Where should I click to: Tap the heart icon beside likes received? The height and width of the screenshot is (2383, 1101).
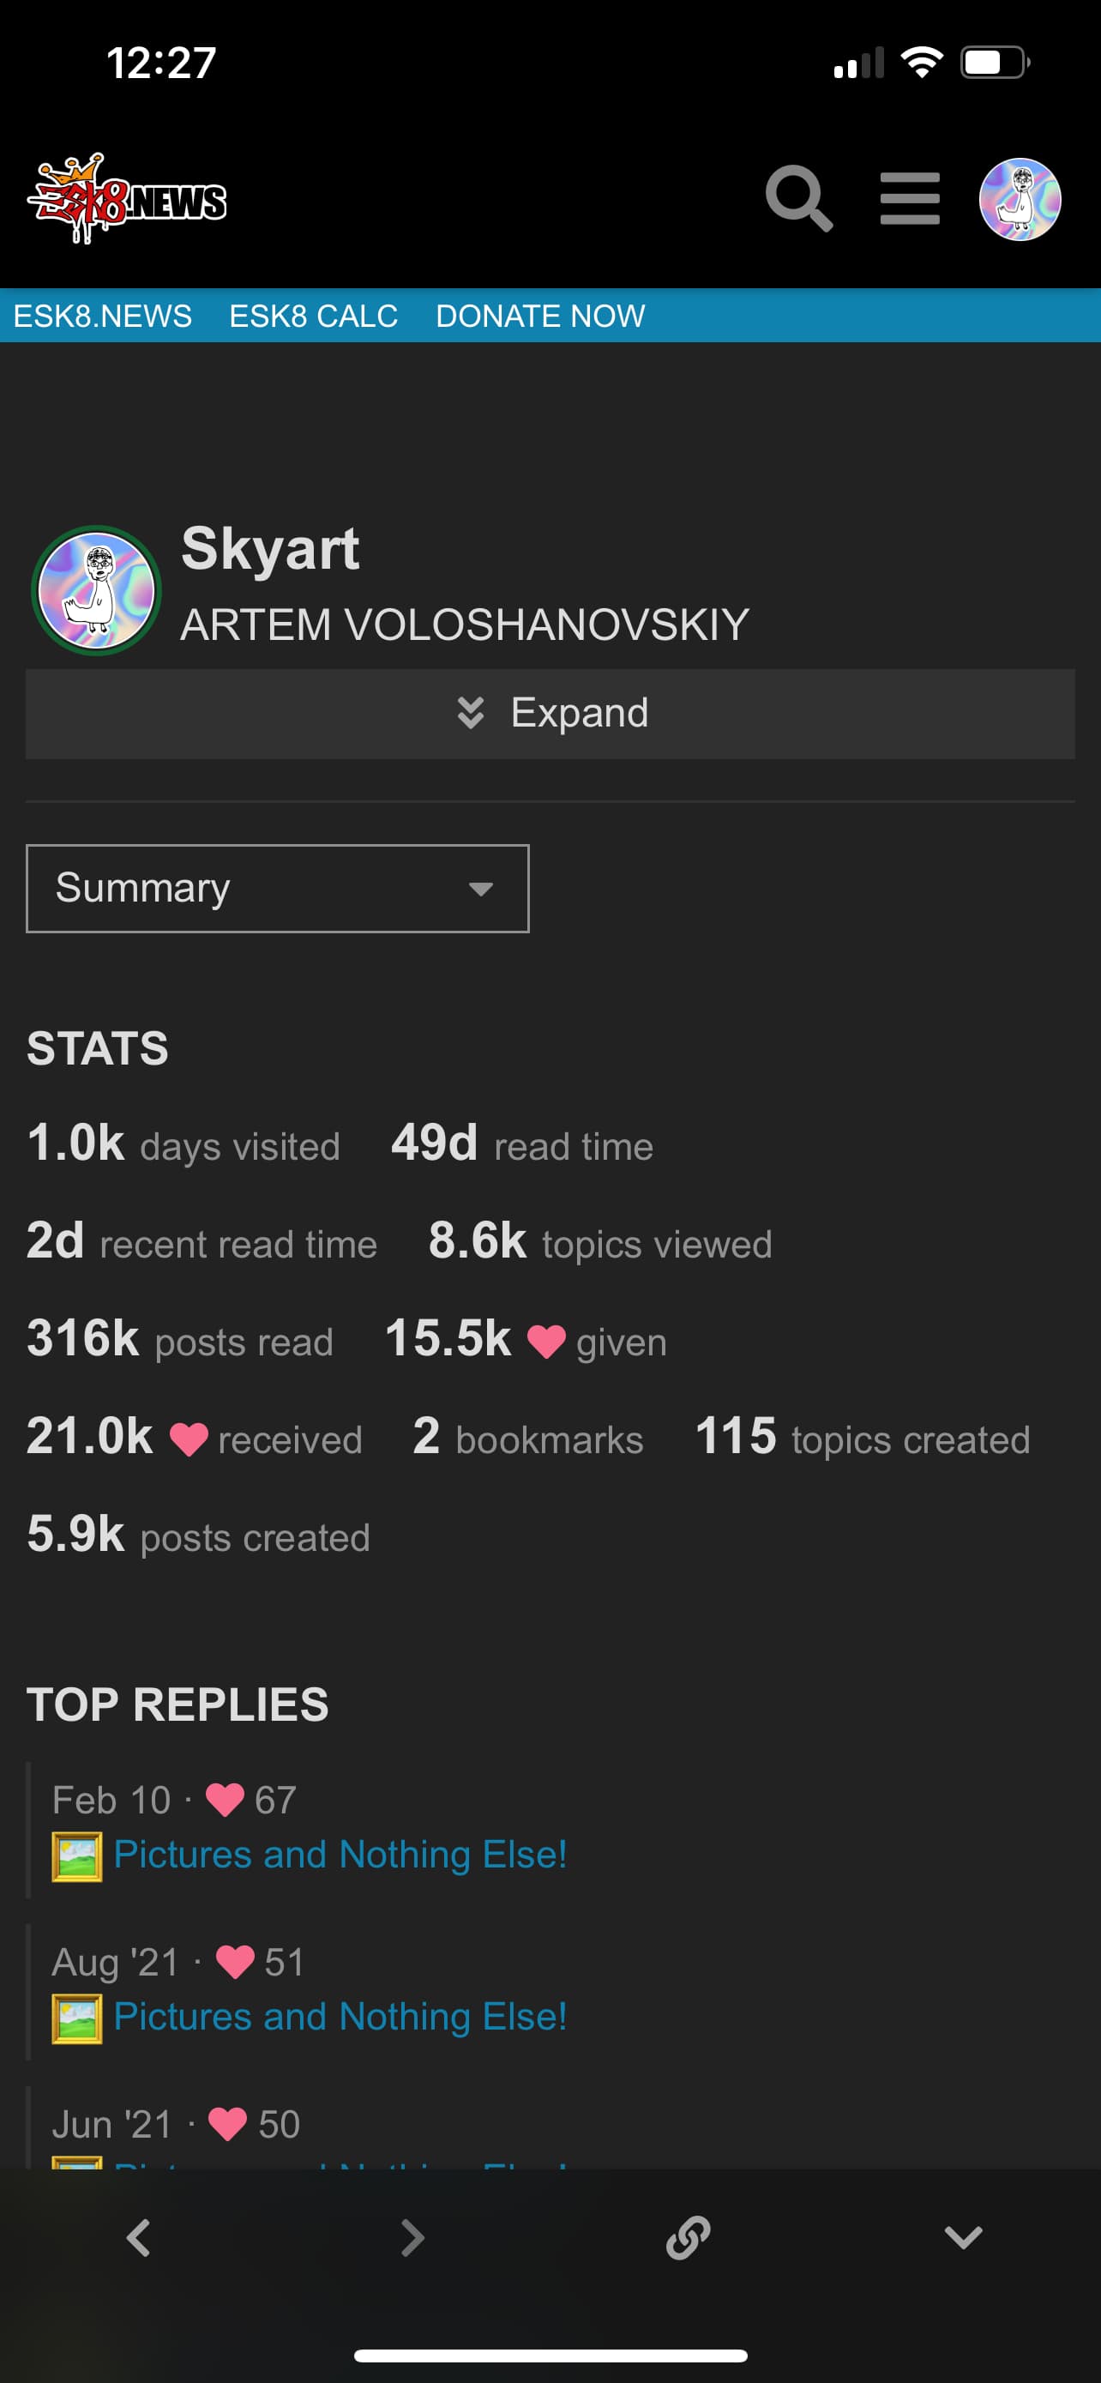[x=189, y=1439]
